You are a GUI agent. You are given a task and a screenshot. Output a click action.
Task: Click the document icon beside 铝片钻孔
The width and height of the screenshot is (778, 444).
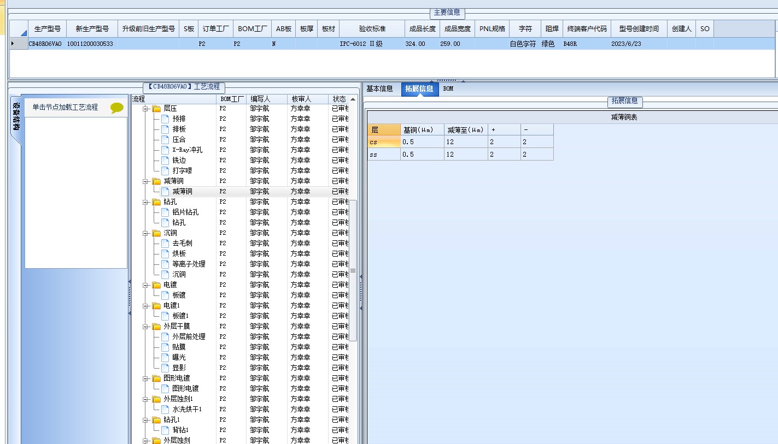165,212
